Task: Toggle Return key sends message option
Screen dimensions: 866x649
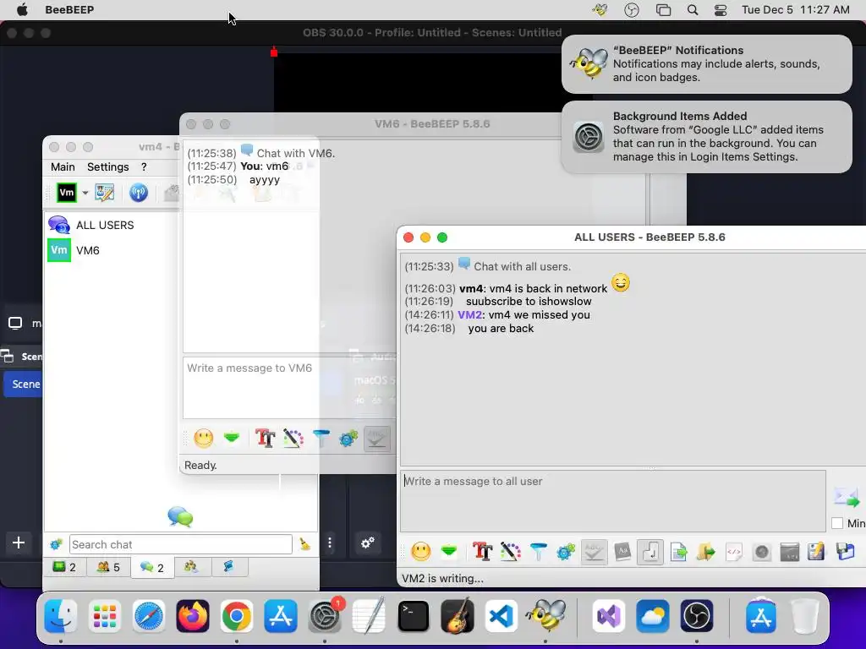Action: pos(650,551)
